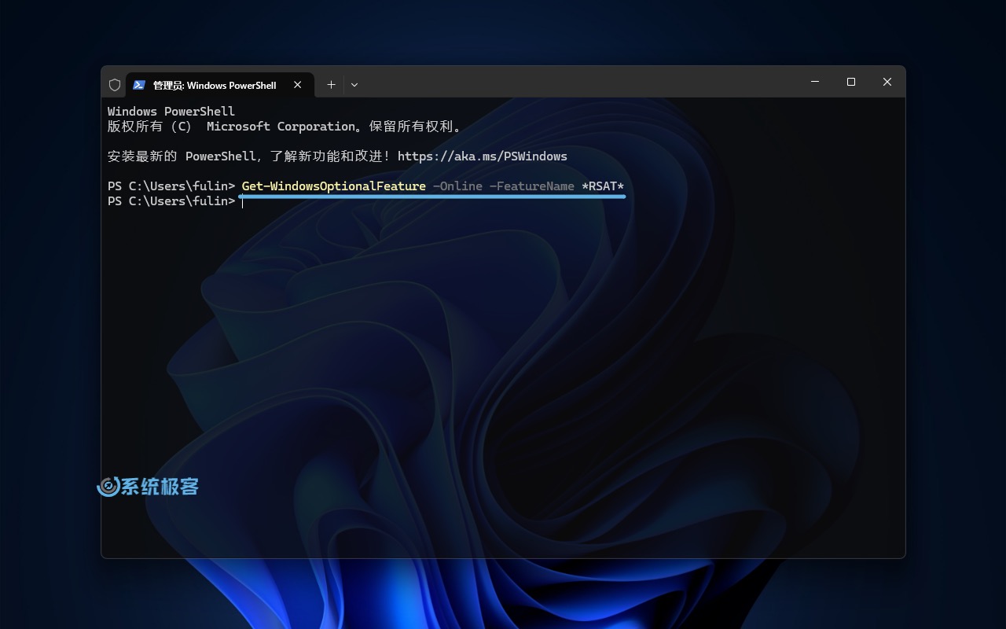The height and width of the screenshot is (629, 1006).
Task: Close the Windows PowerShell tab
Action: click(x=298, y=85)
